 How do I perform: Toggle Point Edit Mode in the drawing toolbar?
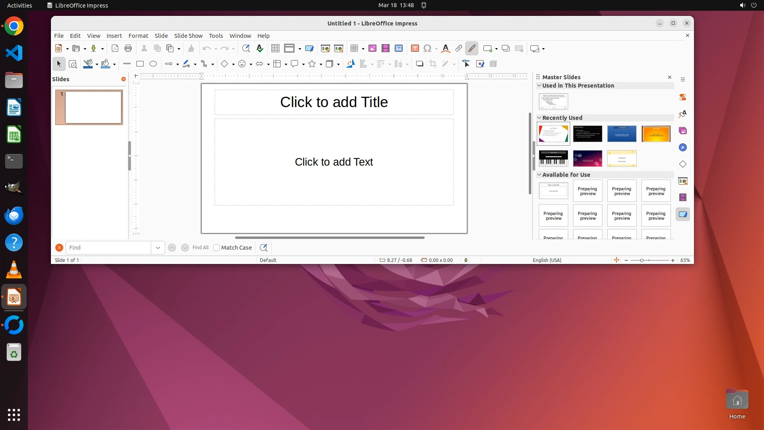pos(466,64)
